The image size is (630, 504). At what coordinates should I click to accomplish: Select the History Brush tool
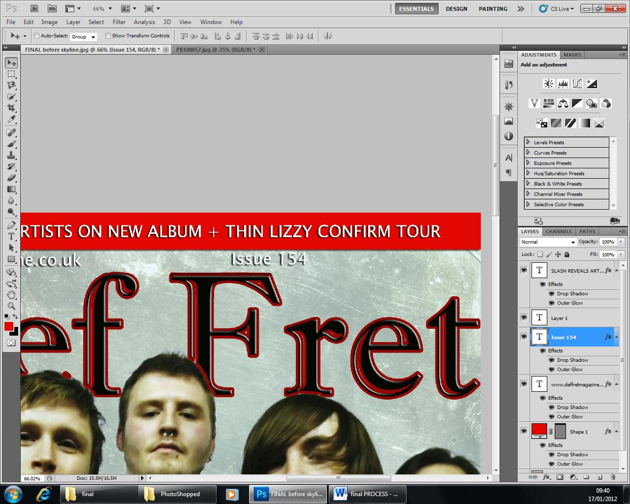[11, 166]
